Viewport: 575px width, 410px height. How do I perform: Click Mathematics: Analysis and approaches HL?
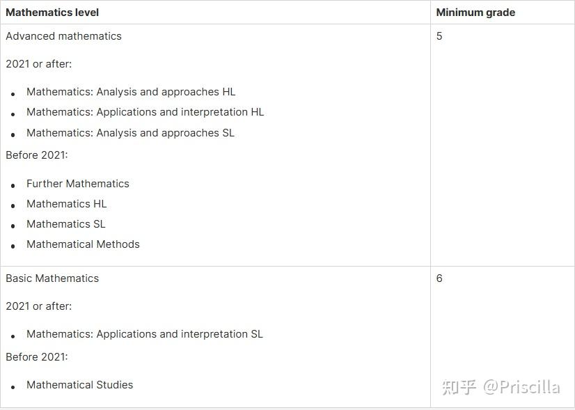[131, 92]
